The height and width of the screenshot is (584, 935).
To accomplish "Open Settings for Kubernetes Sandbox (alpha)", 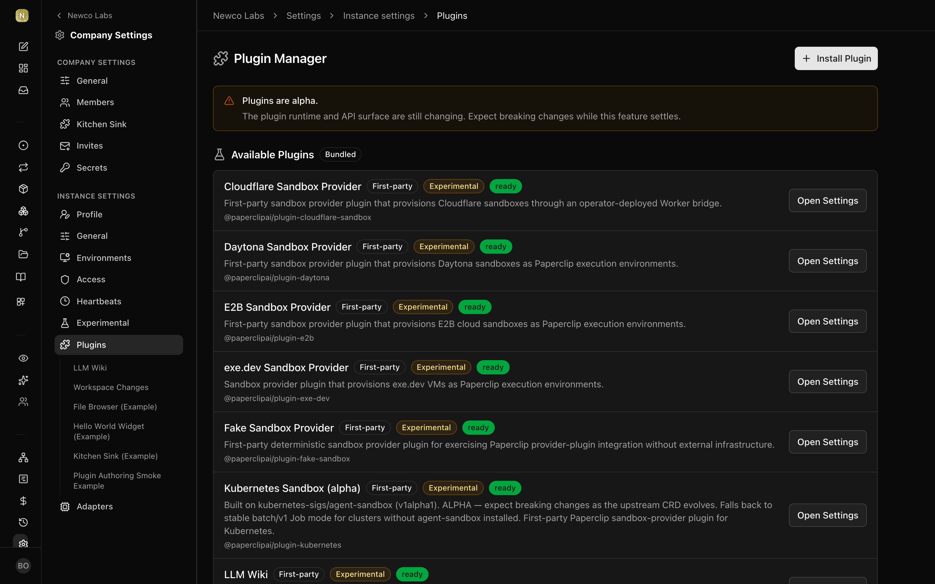I will [x=828, y=515].
